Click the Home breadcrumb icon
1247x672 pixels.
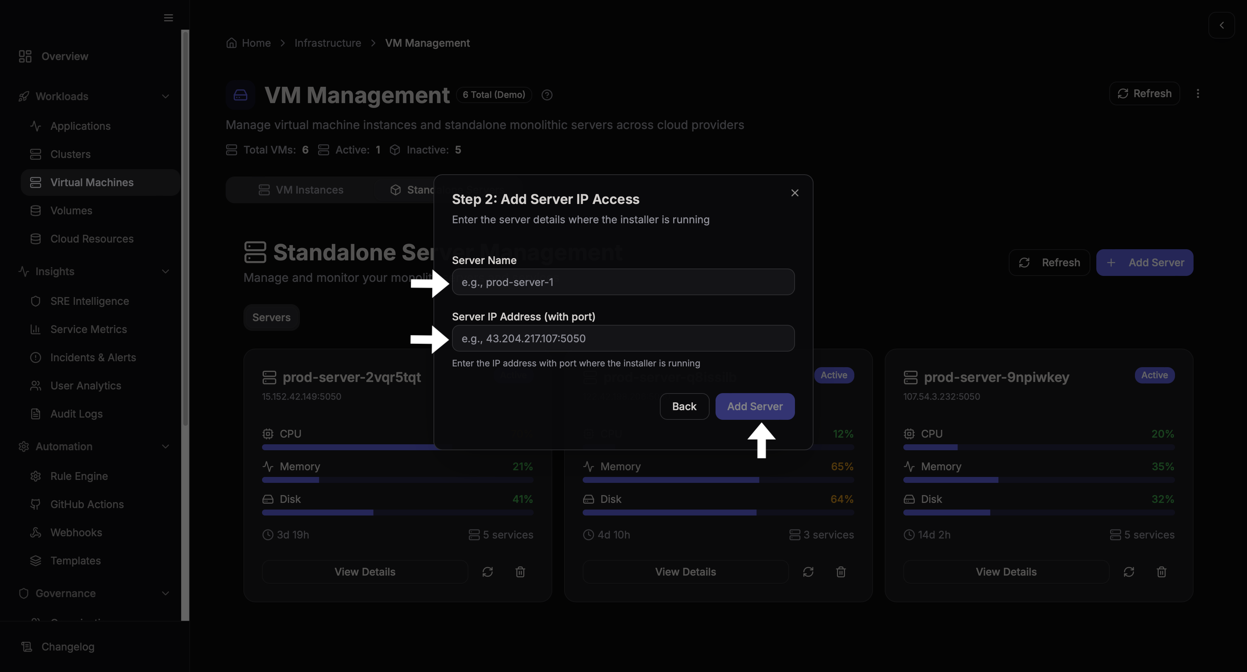(232, 43)
